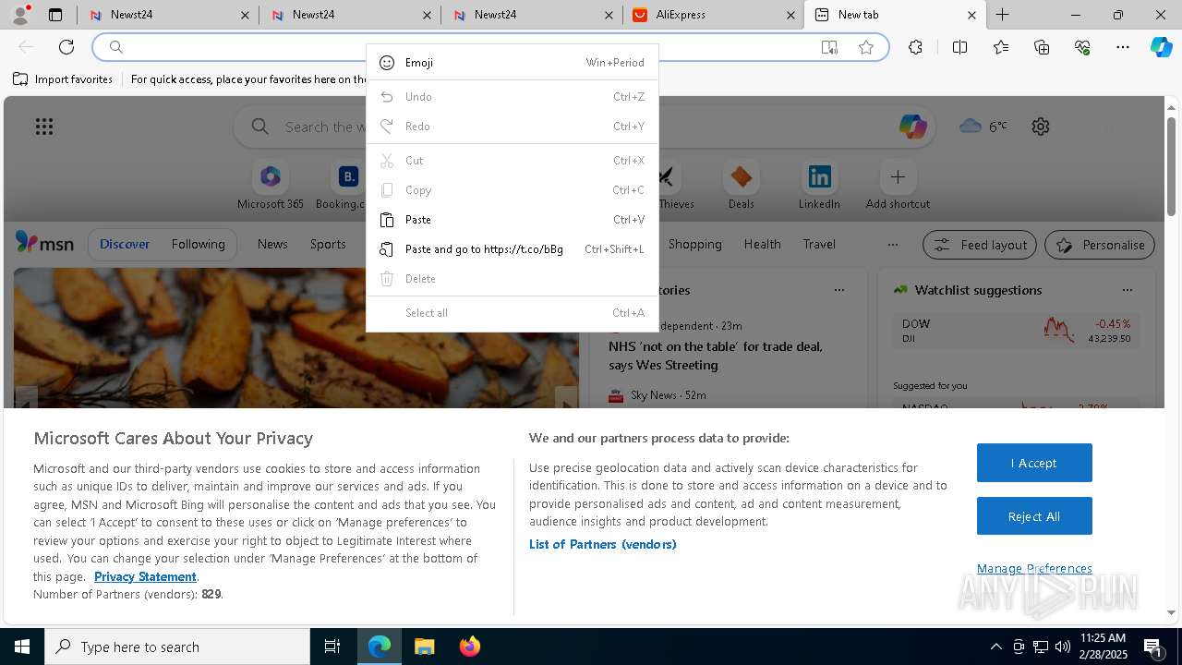Open the volume control in the tray

tap(1063, 647)
